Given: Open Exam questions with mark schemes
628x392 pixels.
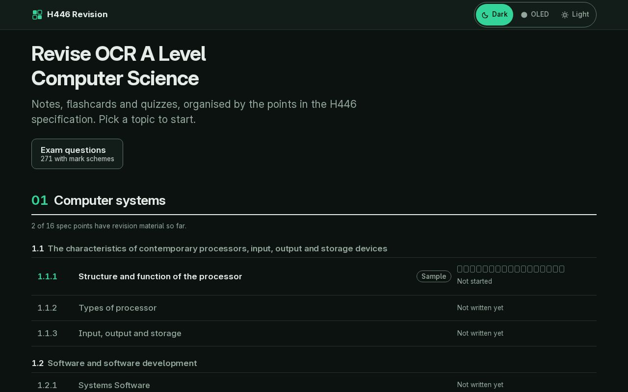Looking at the screenshot, I should (x=77, y=154).
